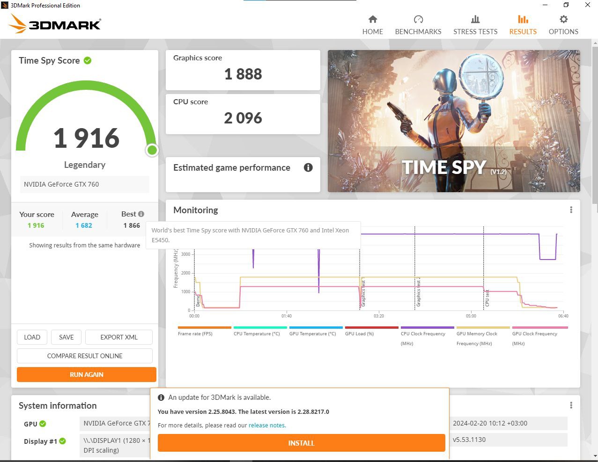This screenshot has height=462, width=598.
Task: Click the LOAD button
Action: [x=32, y=337]
